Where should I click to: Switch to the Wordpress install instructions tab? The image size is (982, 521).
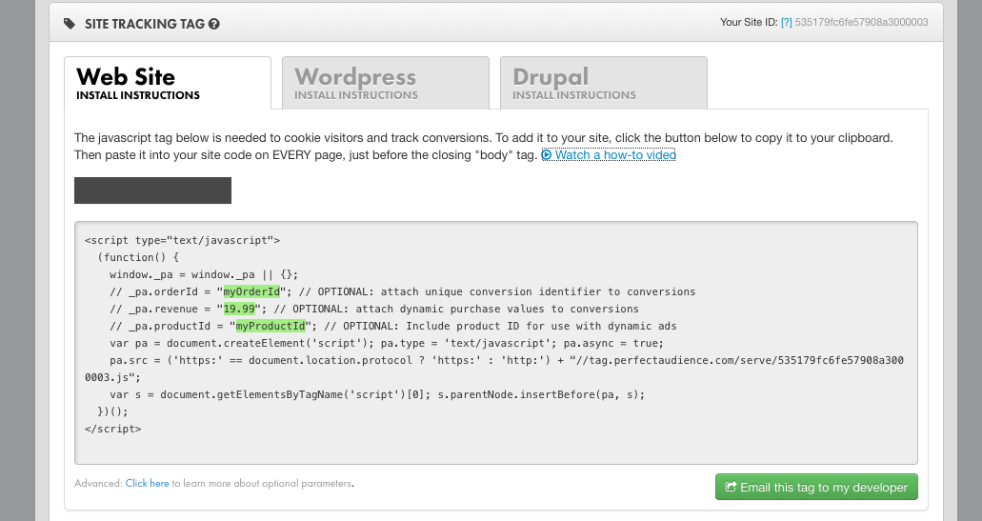[385, 83]
